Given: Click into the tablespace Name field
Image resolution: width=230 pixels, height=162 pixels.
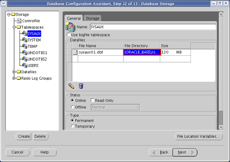Looking at the screenshot, I should click(x=153, y=27).
